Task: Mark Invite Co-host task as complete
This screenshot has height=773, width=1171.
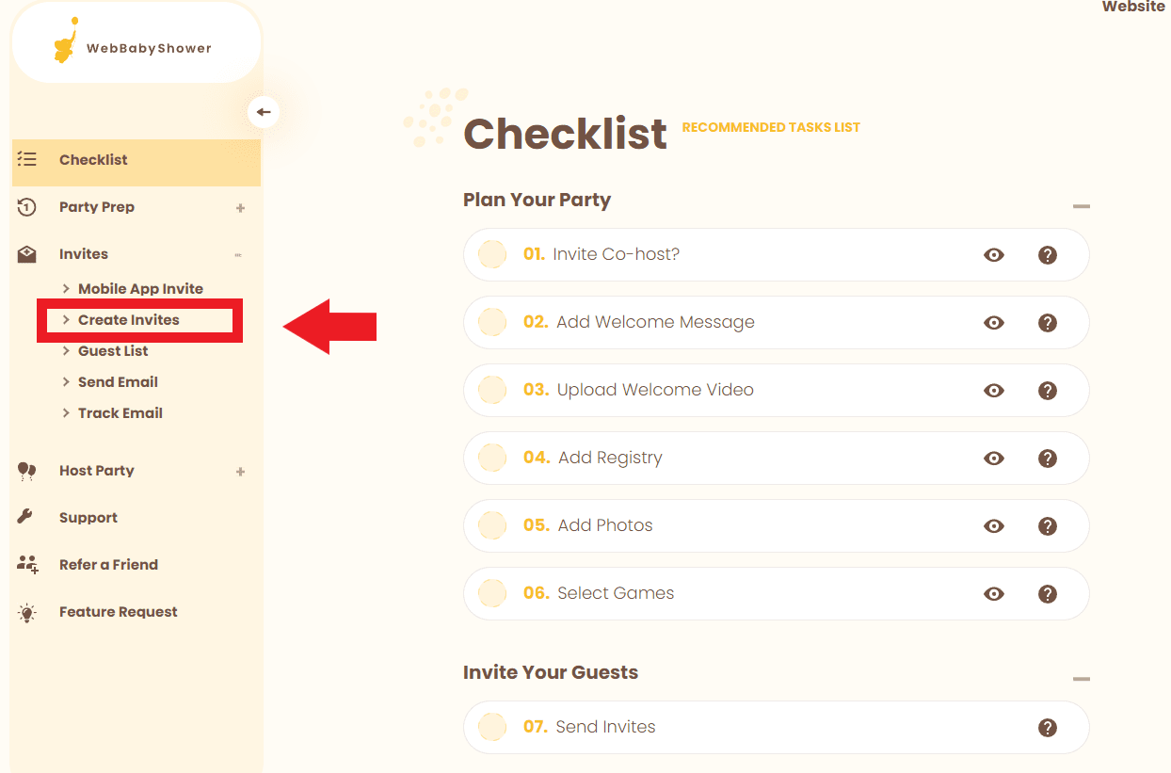Action: (x=492, y=254)
